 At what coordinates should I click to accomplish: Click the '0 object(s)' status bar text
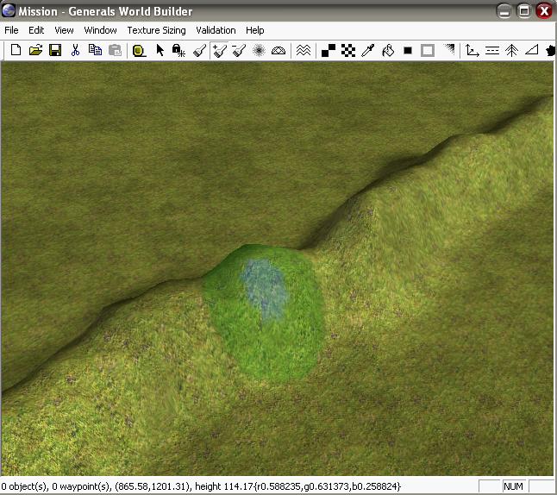(23, 486)
